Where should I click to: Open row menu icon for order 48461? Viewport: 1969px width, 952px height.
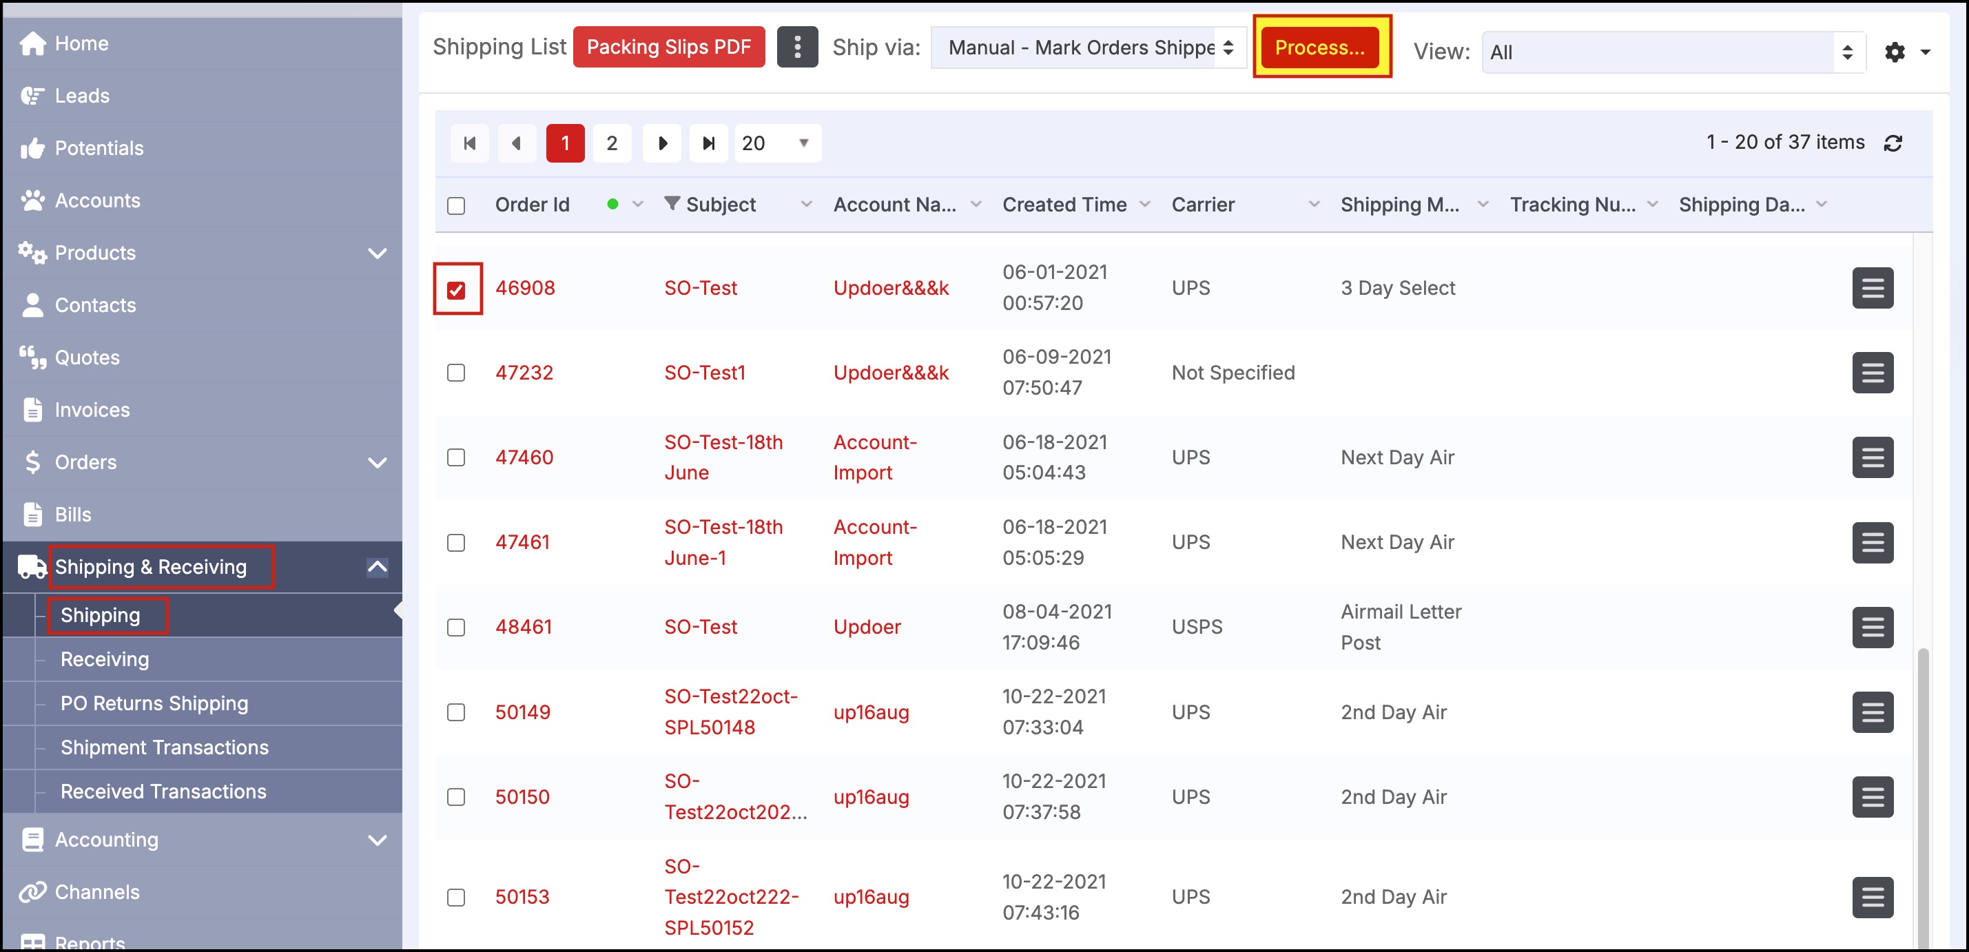pyautogui.click(x=1872, y=628)
